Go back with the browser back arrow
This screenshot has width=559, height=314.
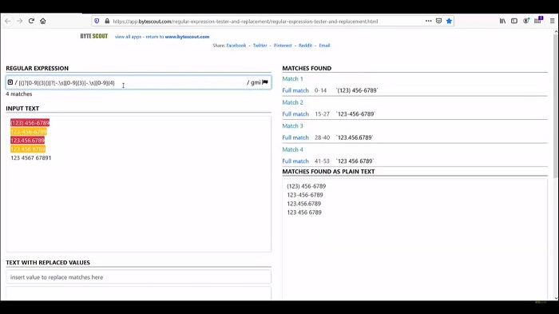8,21
